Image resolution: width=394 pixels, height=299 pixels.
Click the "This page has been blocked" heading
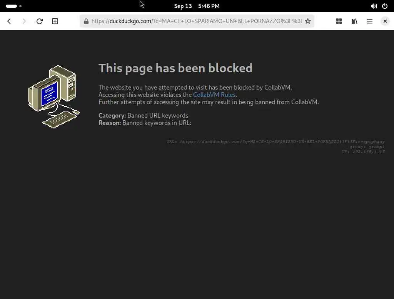[x=175, y=68]
